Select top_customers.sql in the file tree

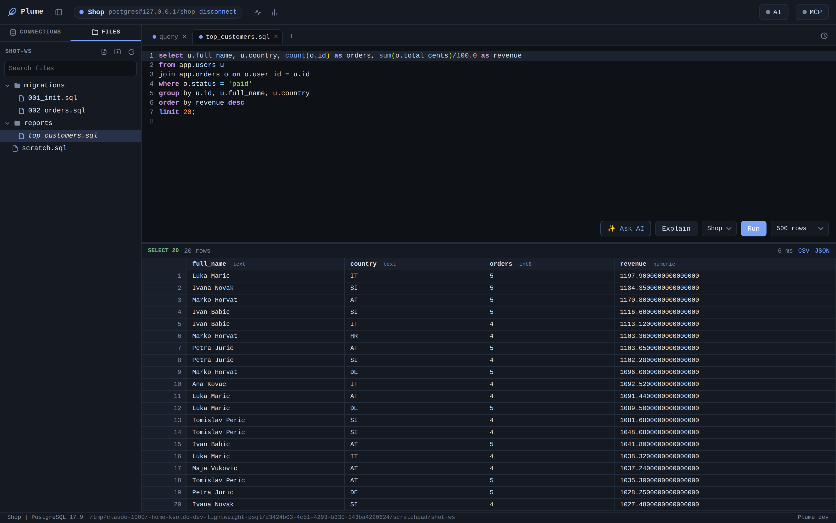[x=71, y=136]
